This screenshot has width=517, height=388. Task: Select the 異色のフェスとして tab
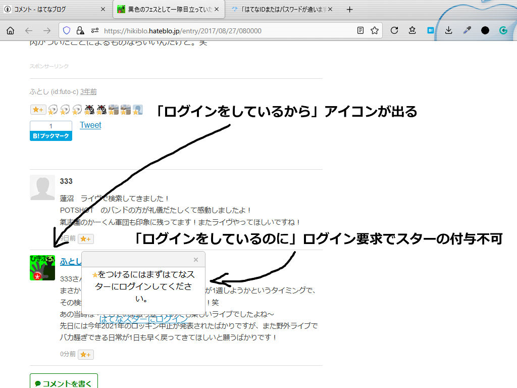click(169, 9)
